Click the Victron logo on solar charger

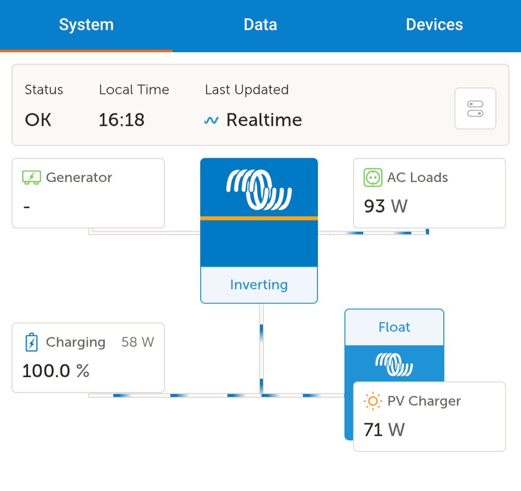394,364
